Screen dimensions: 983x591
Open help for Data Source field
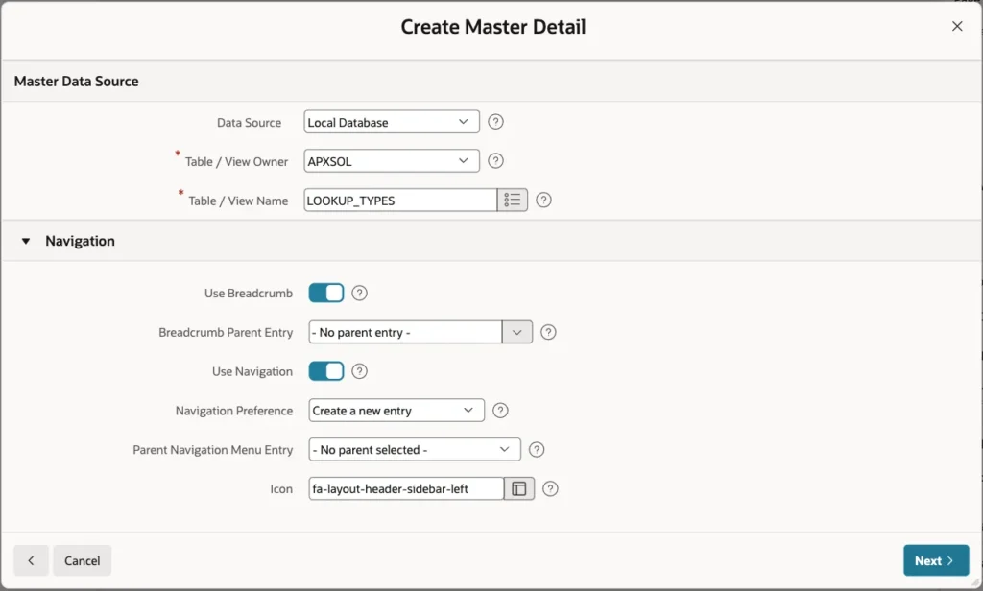495,122
